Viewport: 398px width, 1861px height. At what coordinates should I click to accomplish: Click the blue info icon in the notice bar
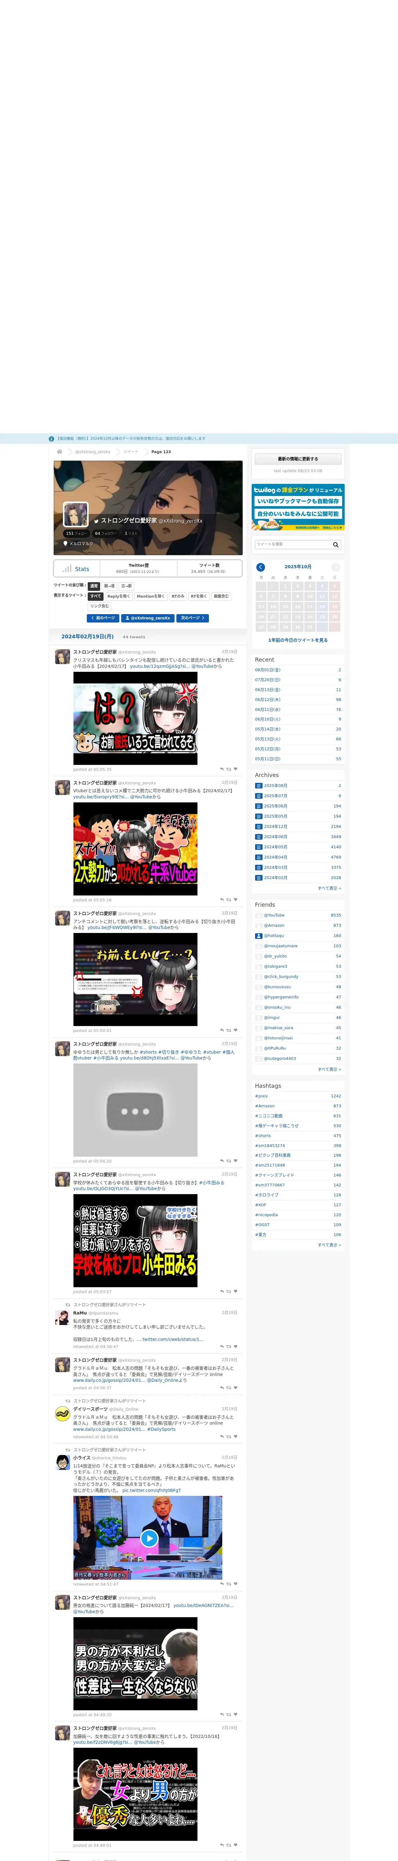(x=51, y=439)
